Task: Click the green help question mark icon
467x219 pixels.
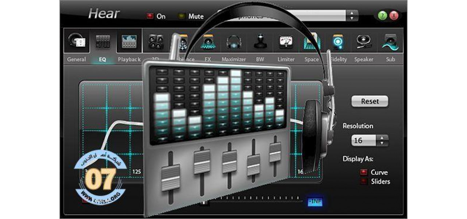Action: (x=382, y=16)
